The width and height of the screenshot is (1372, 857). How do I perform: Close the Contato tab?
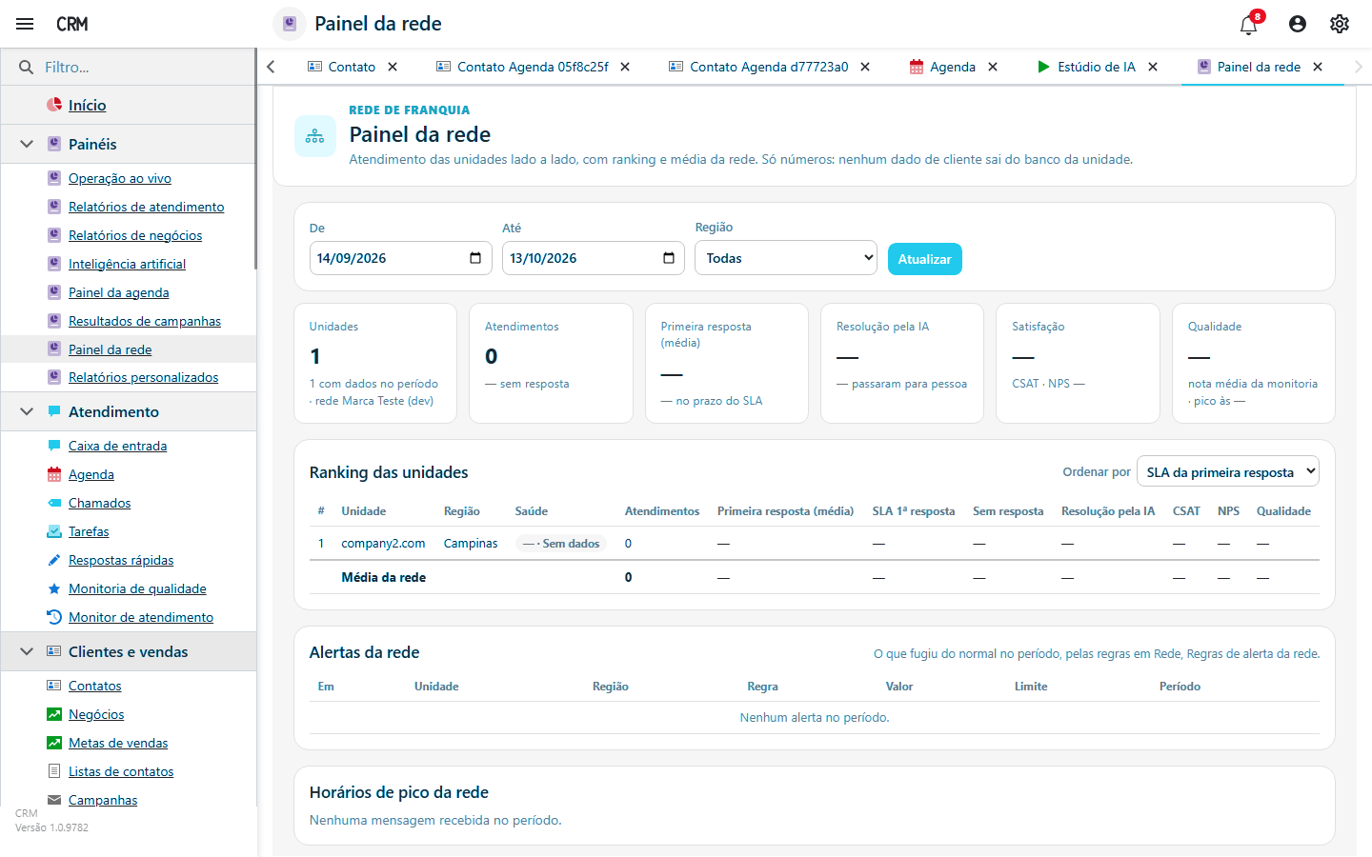point(393,67)
